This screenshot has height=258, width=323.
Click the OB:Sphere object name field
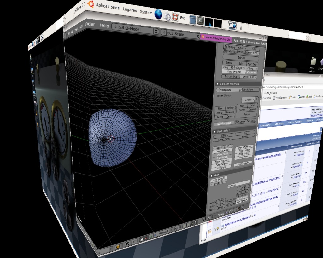[x=251, y=89]
